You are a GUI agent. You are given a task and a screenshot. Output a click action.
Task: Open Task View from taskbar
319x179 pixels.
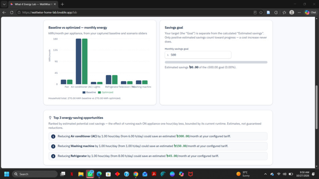click(x=63, y=174)
